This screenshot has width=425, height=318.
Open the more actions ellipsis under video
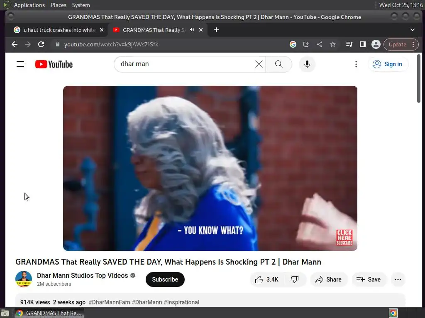point(398,279)
